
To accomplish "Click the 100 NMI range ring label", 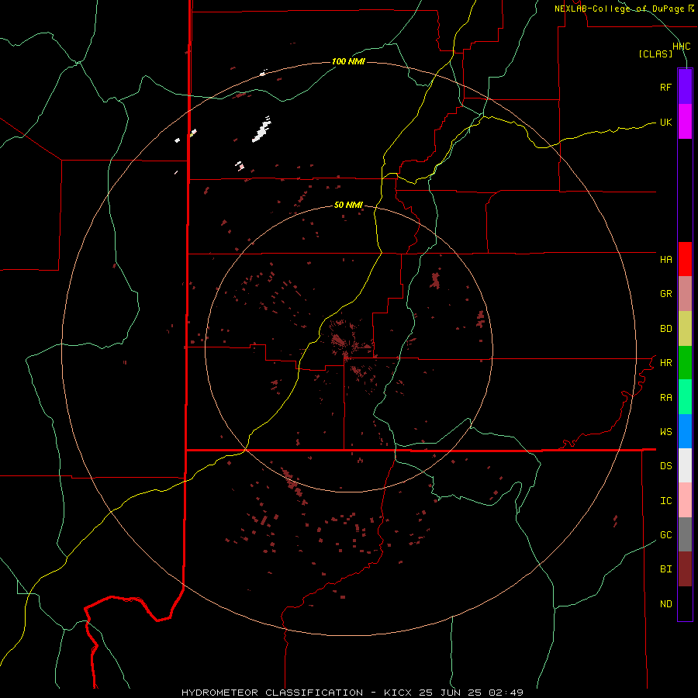I will (348, 61).
